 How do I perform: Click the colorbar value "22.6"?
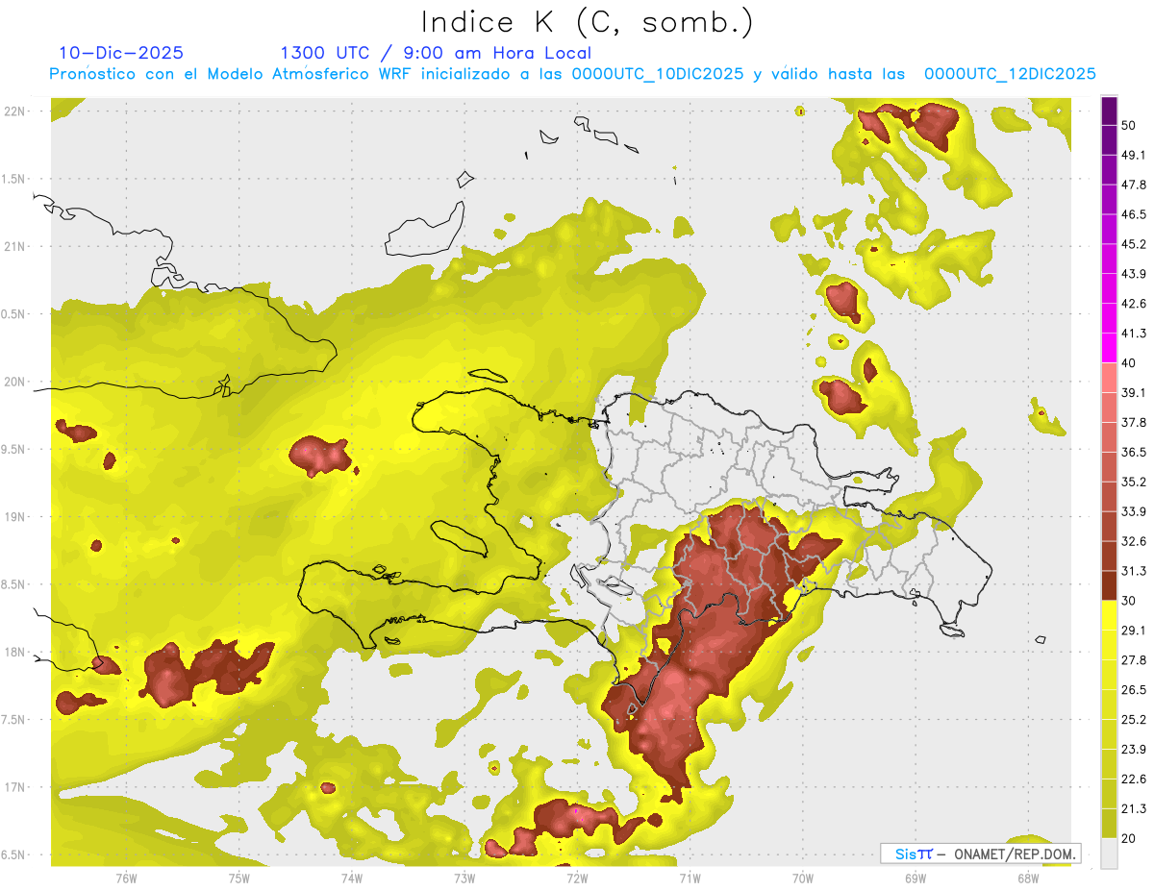[x=1135, y=779]
